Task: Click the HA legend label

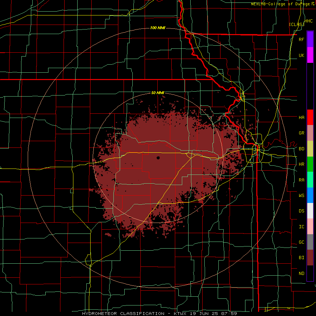Action: click(x=301, y=117)
